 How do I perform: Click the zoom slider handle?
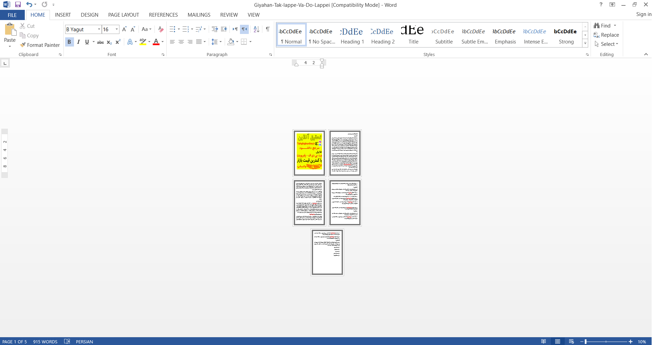point(586,342)
